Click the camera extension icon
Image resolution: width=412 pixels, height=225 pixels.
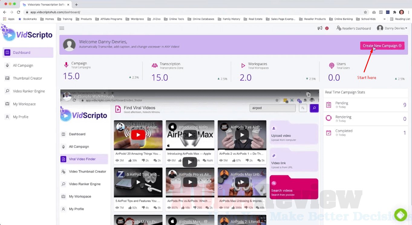pos(374,12)
